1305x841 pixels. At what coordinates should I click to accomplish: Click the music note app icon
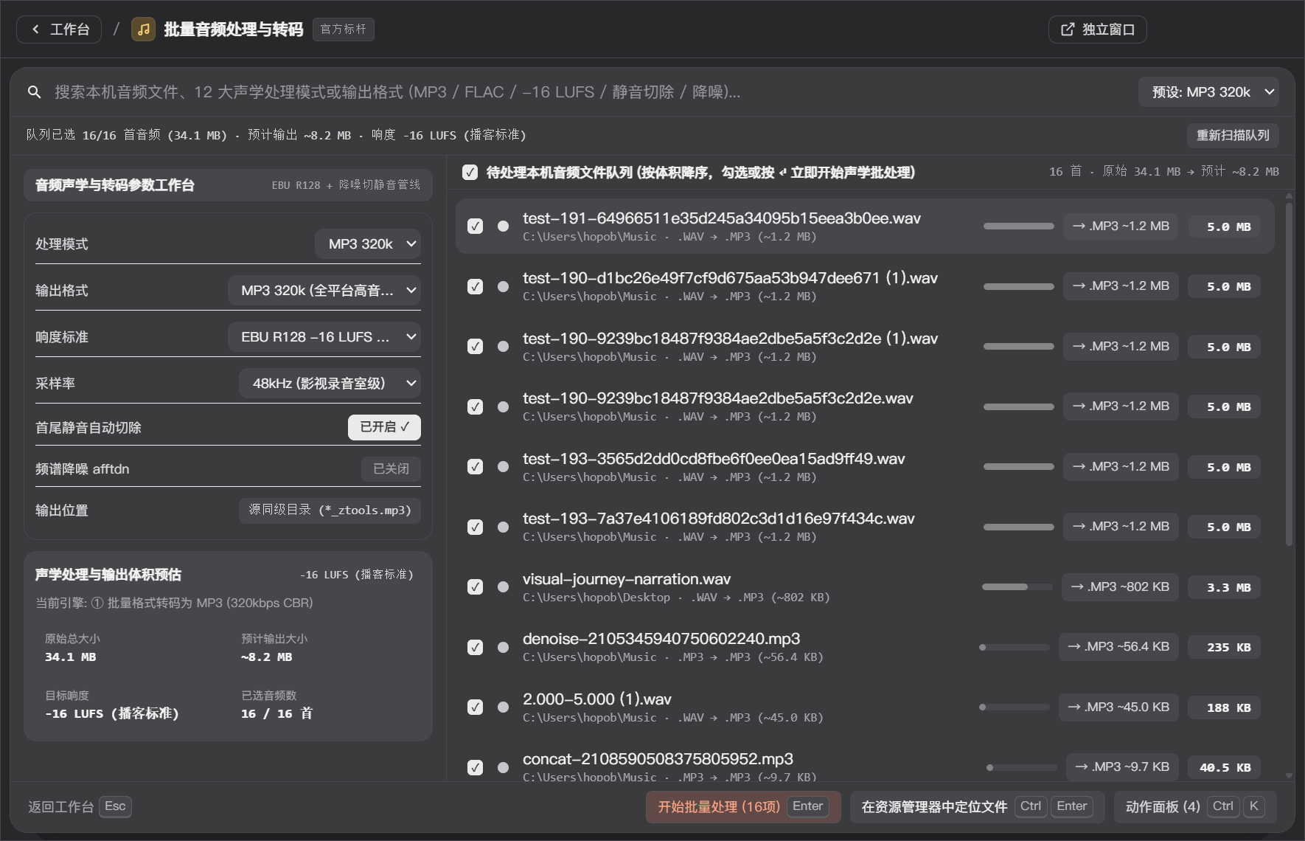[x=143, y=30]
